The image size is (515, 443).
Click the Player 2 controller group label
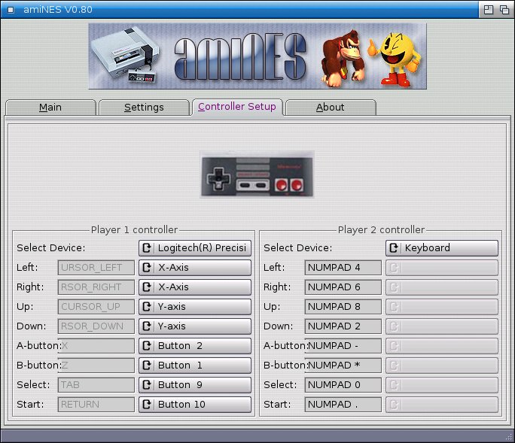pos(381,229)
